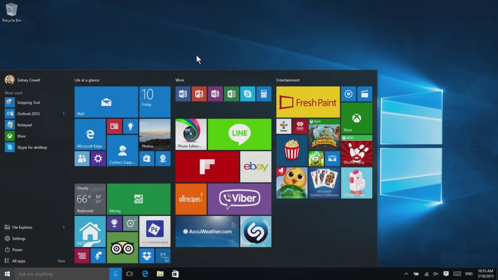Launch the Calculator tile

tap(264, 94)
